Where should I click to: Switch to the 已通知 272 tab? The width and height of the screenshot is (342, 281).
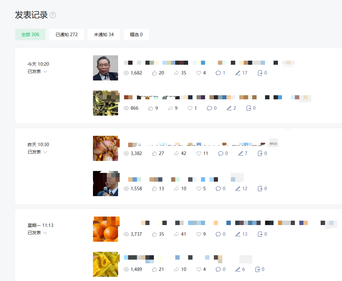[67, 35]
